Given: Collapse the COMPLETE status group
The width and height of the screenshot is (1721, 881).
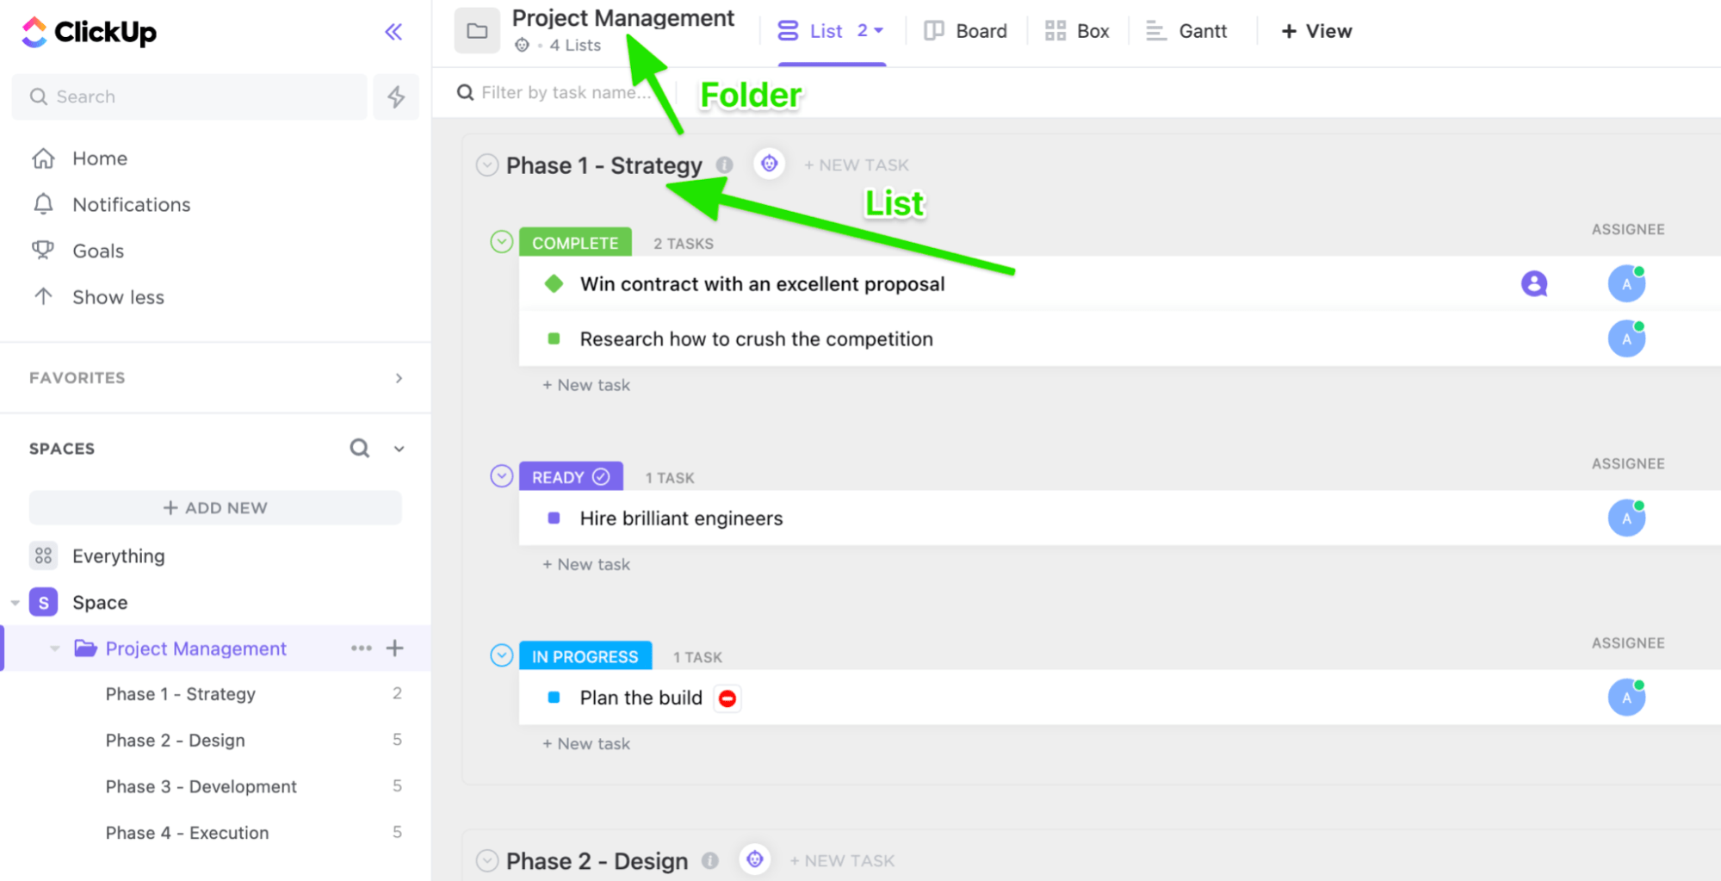Looking at the screenshot, I should click(x=502, y=242).
